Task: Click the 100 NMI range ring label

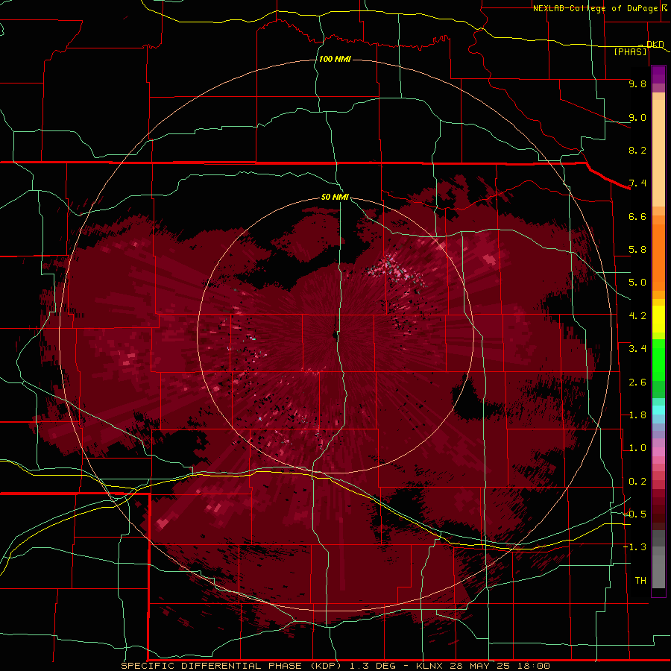Action: click(335, 59)
